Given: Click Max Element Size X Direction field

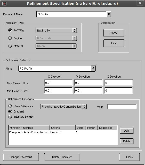Looking at the screenshot, I should point(59,83).
